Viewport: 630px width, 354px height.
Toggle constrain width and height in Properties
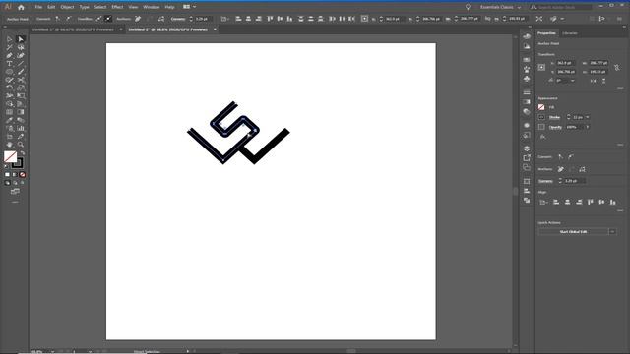coord(617,68)
